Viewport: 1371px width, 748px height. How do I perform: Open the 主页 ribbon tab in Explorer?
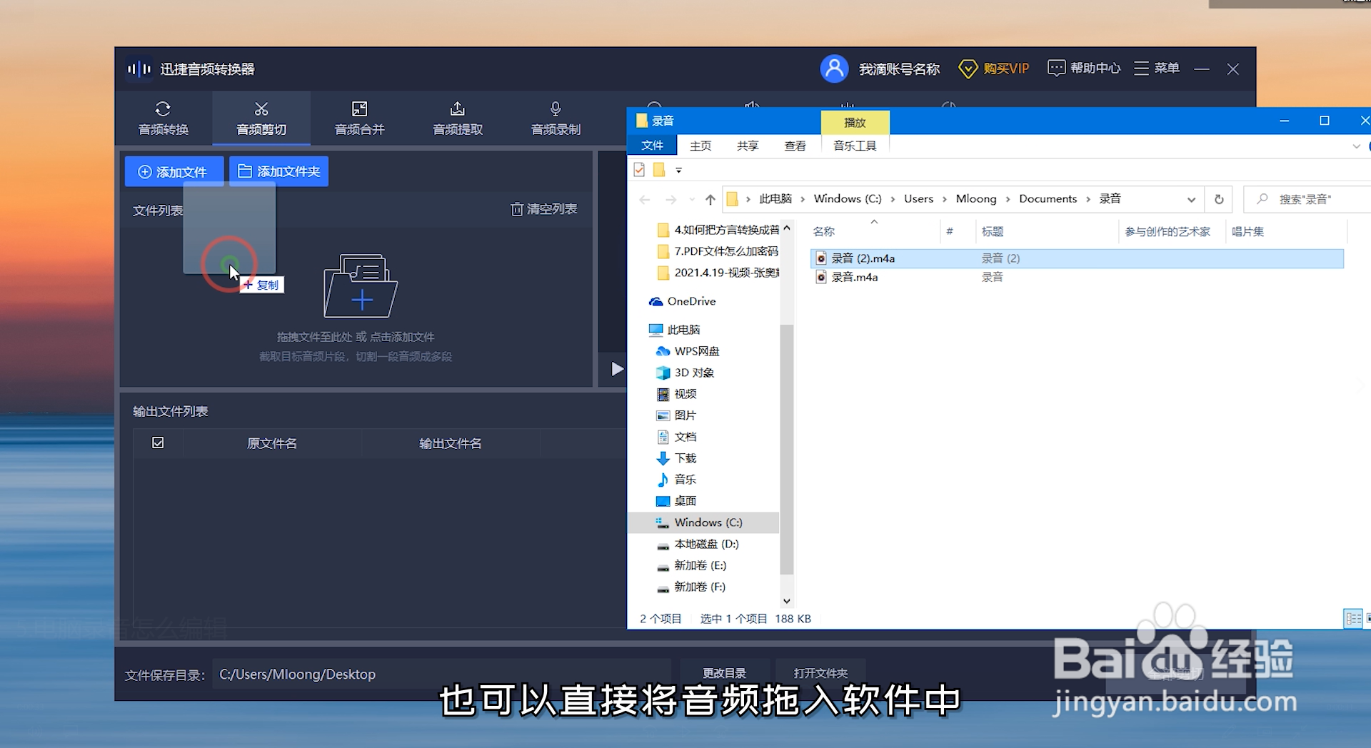pos(700,146)
